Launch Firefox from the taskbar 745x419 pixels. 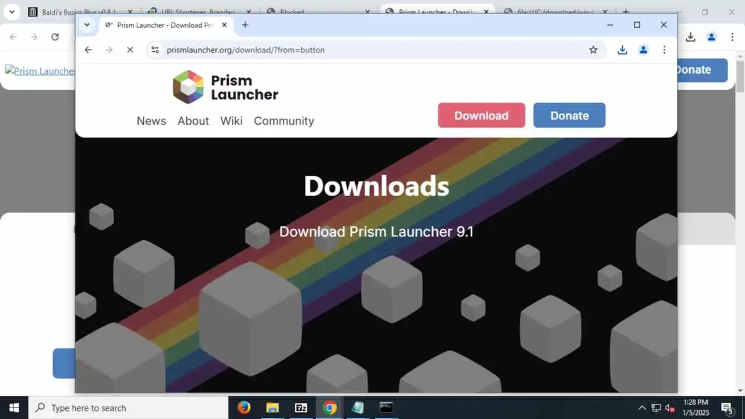(x=244, y=407)
